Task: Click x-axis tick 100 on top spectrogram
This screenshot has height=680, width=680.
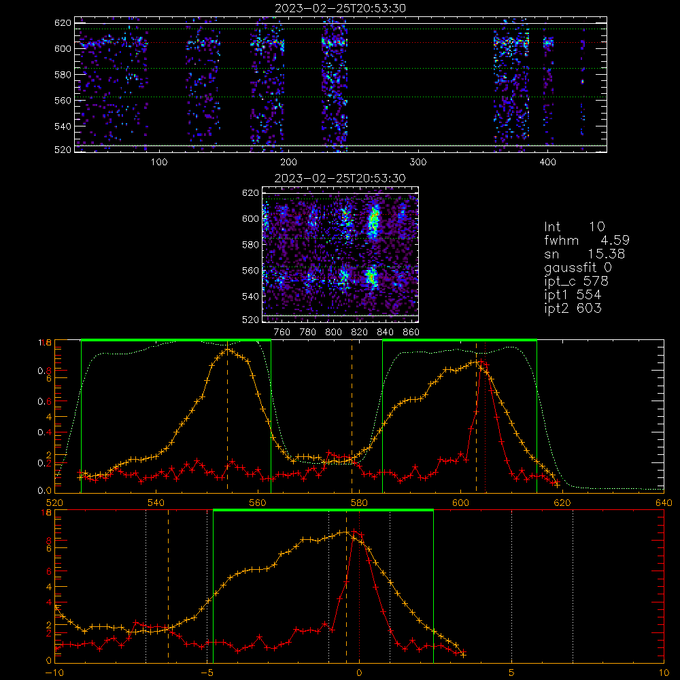Action: click(159, 163)
